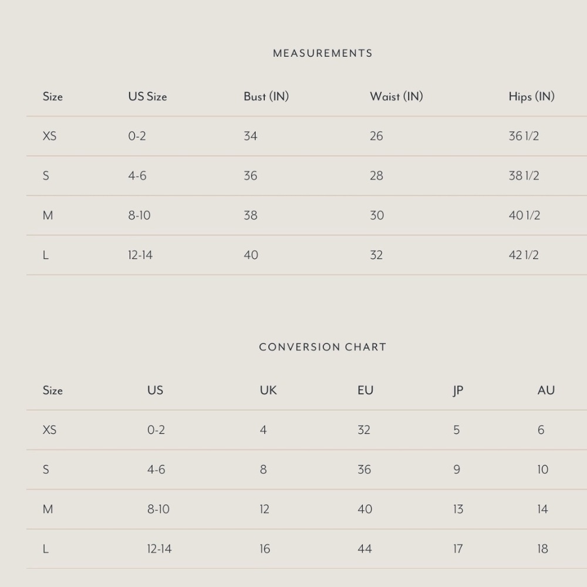Image resolution: width=587 pixels, height=587 pixels.
Task: Select the Hips (IN) column header
Action: 531,97
